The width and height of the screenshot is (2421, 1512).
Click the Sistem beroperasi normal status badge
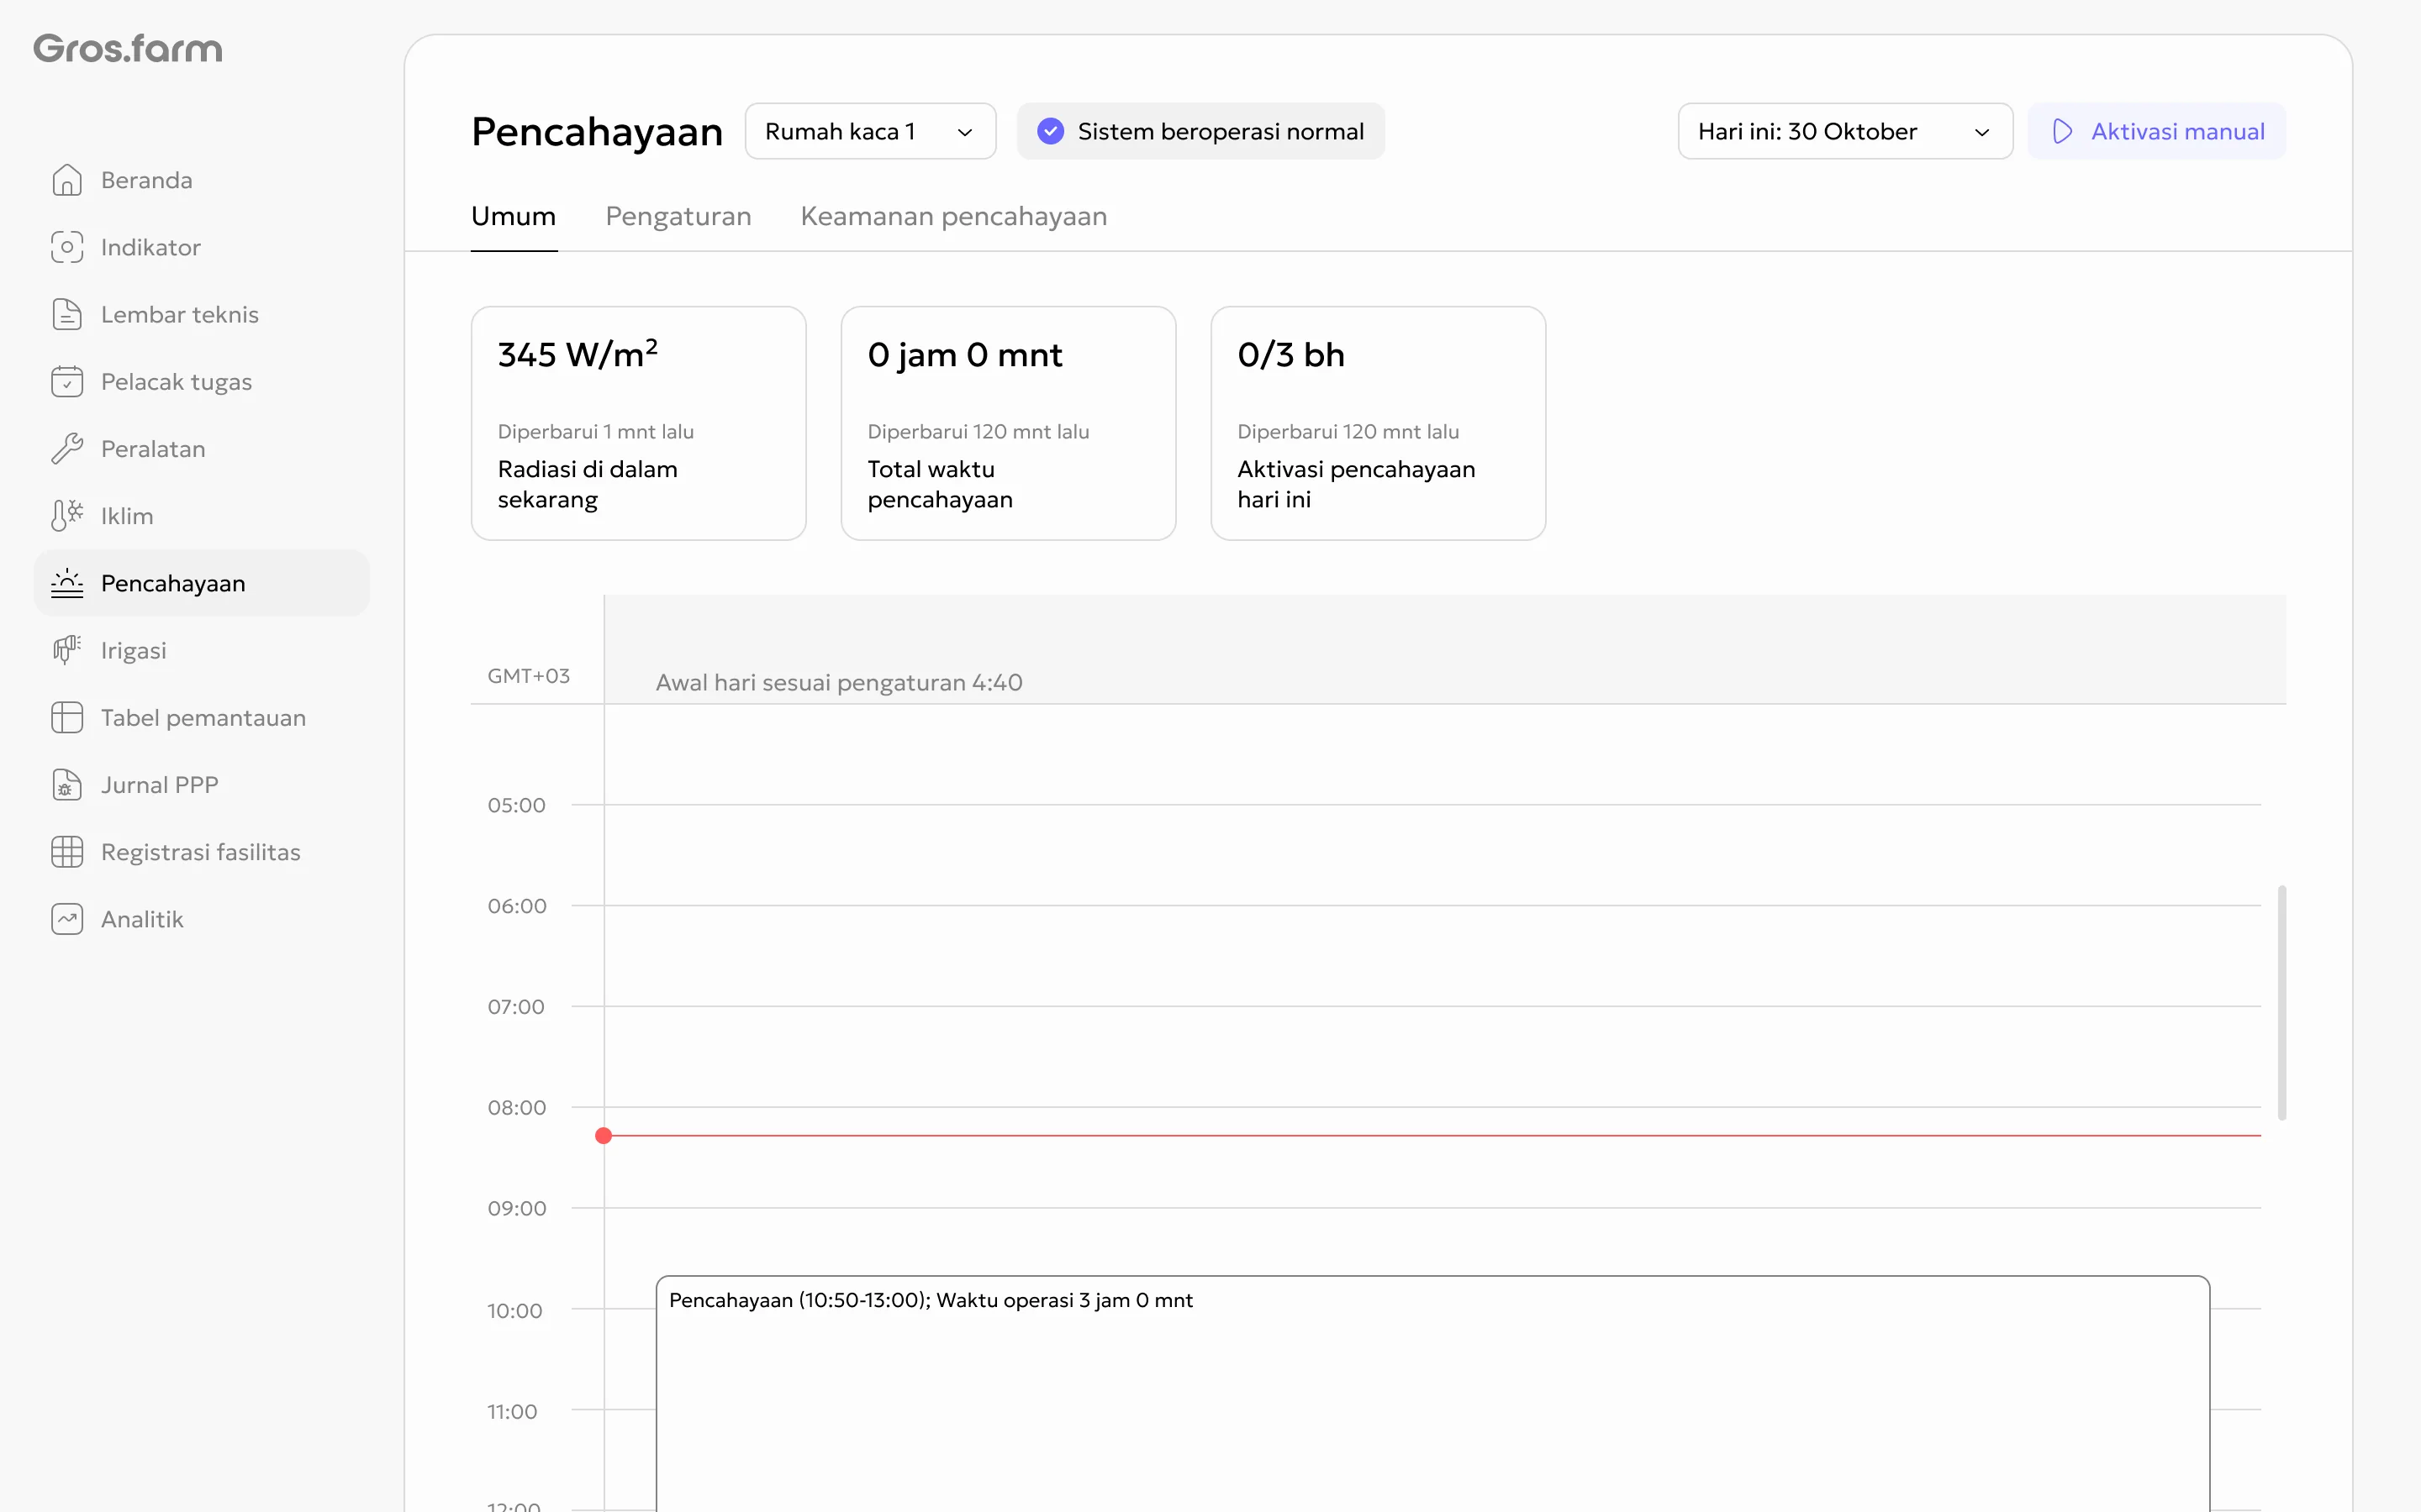click(1200, 131)
